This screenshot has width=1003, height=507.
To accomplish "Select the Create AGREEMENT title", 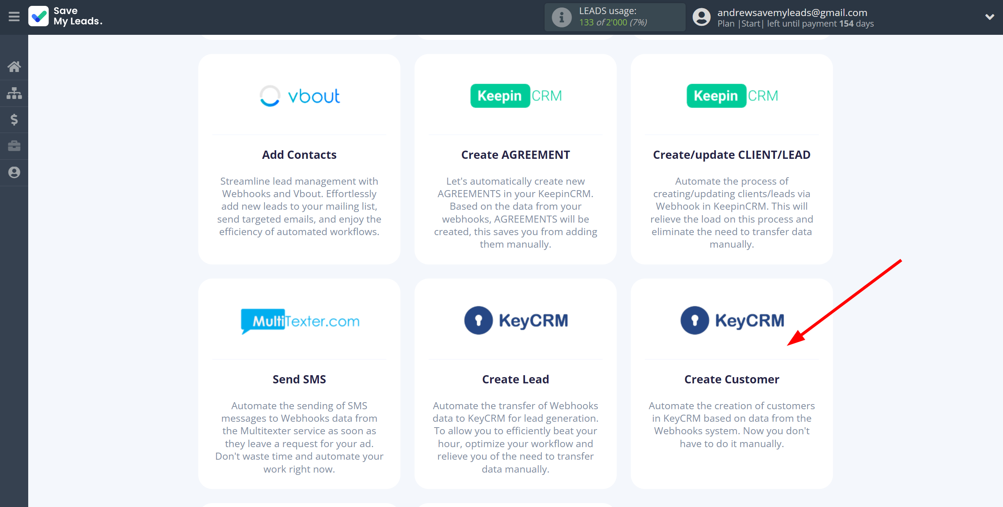I will pos(516,155).
